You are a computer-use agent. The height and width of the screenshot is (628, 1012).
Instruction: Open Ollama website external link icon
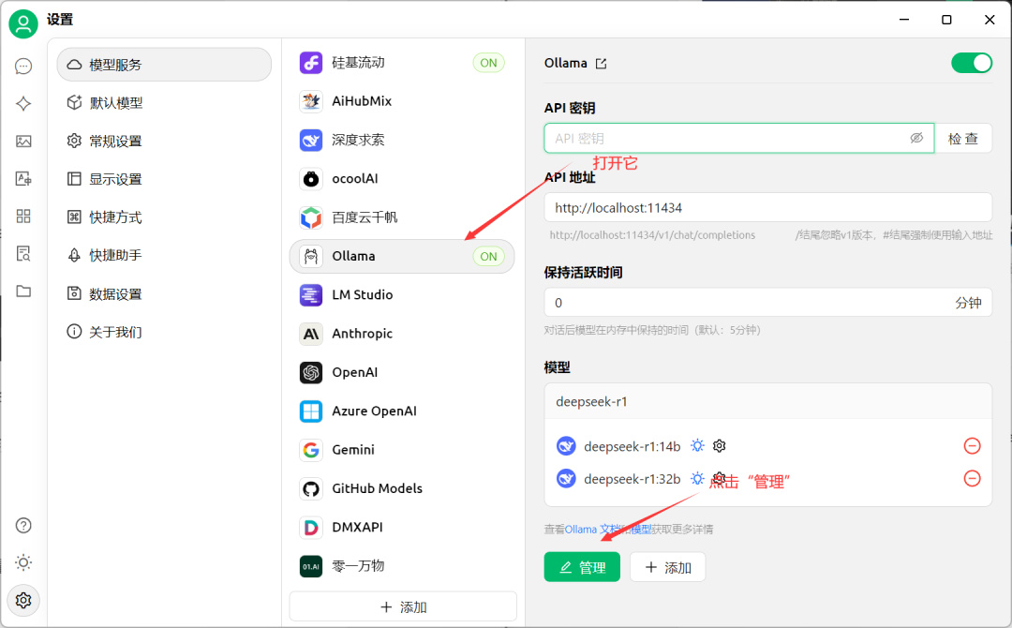[x=601, y=63]
